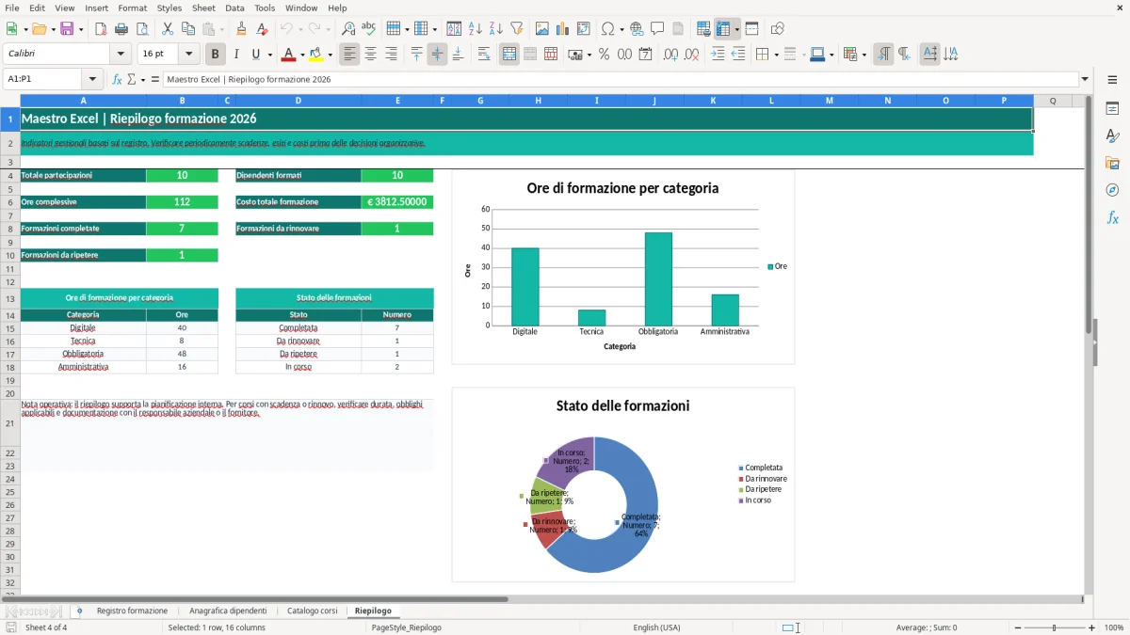
Task: Toggle Wrap Text
Action: (484, 55)
